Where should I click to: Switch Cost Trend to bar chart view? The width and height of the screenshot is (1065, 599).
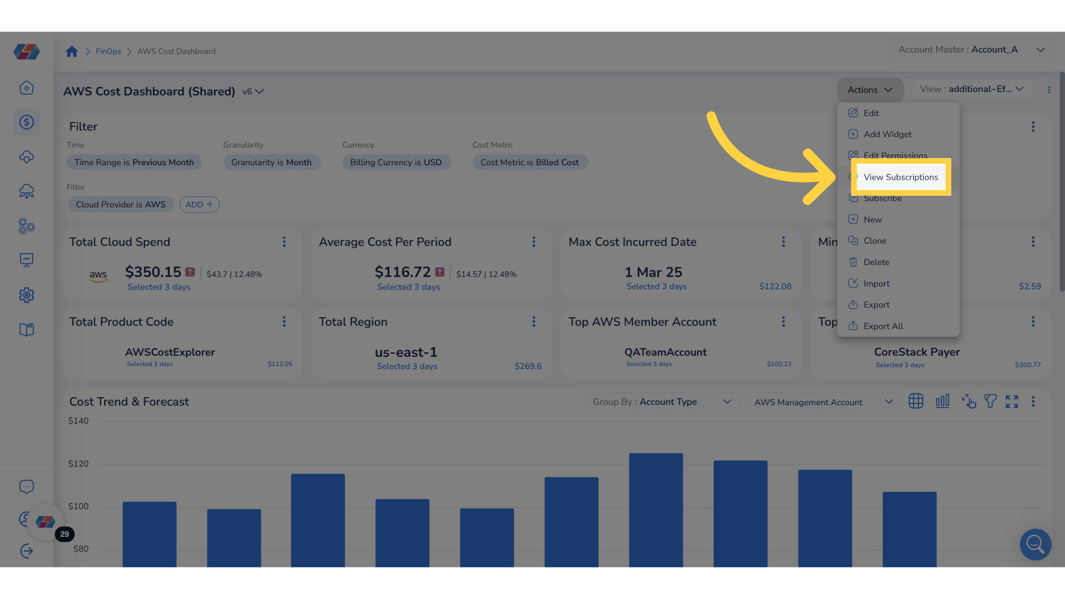(x=942, y=401)
